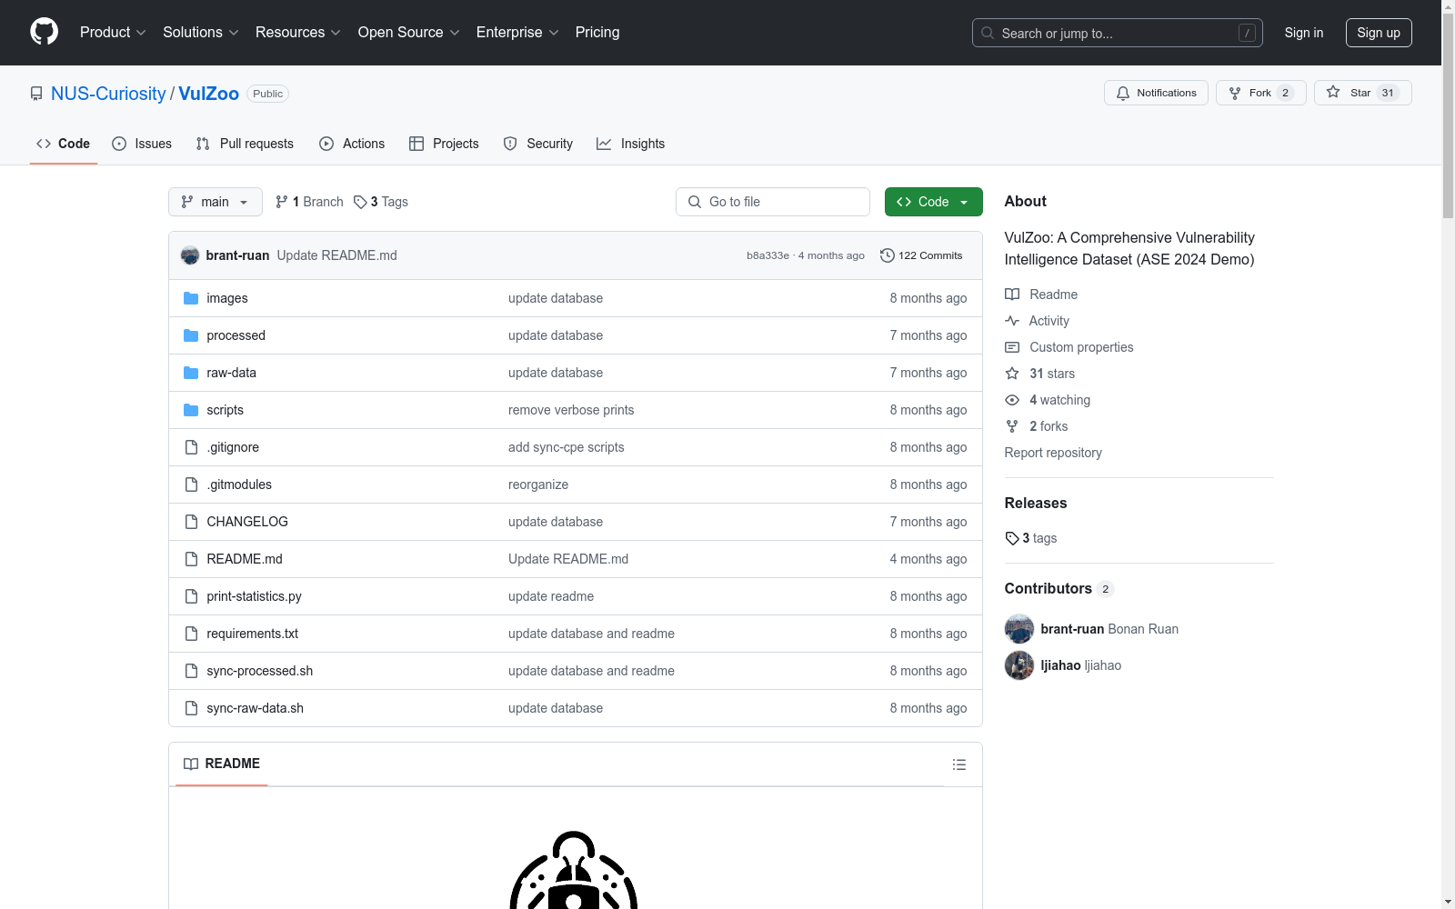Click the brant-ruan avatar in commit bar
The width and height of the screenshot is (1455, 909).
[190, 255]
